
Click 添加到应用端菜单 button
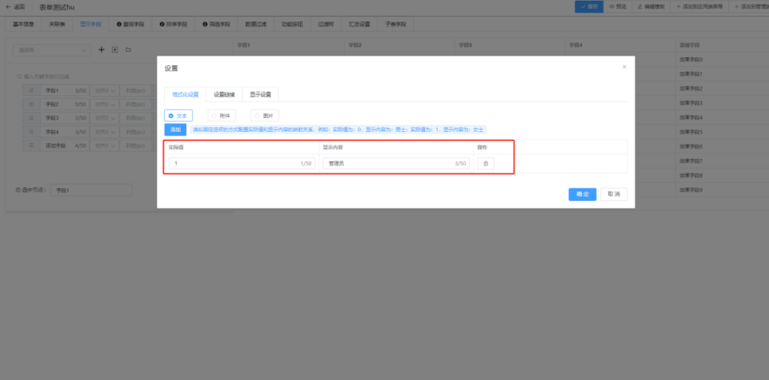point(700,7)
